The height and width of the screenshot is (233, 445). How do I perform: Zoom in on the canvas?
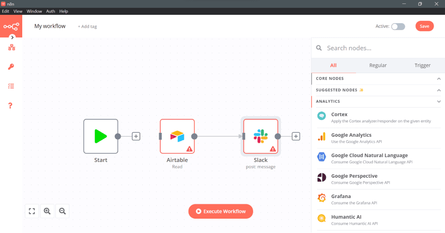click(47, 211)
